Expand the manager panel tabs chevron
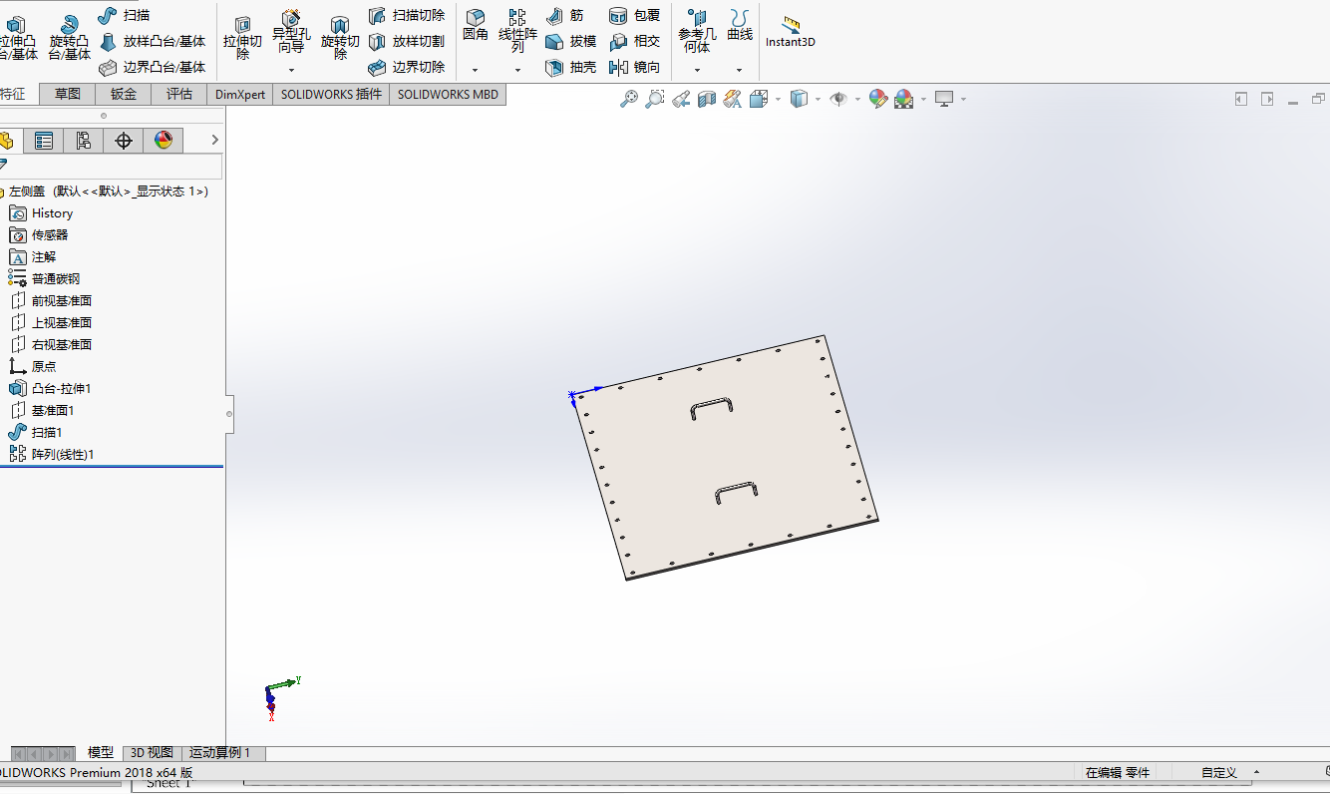 click(x=214, y=141)
